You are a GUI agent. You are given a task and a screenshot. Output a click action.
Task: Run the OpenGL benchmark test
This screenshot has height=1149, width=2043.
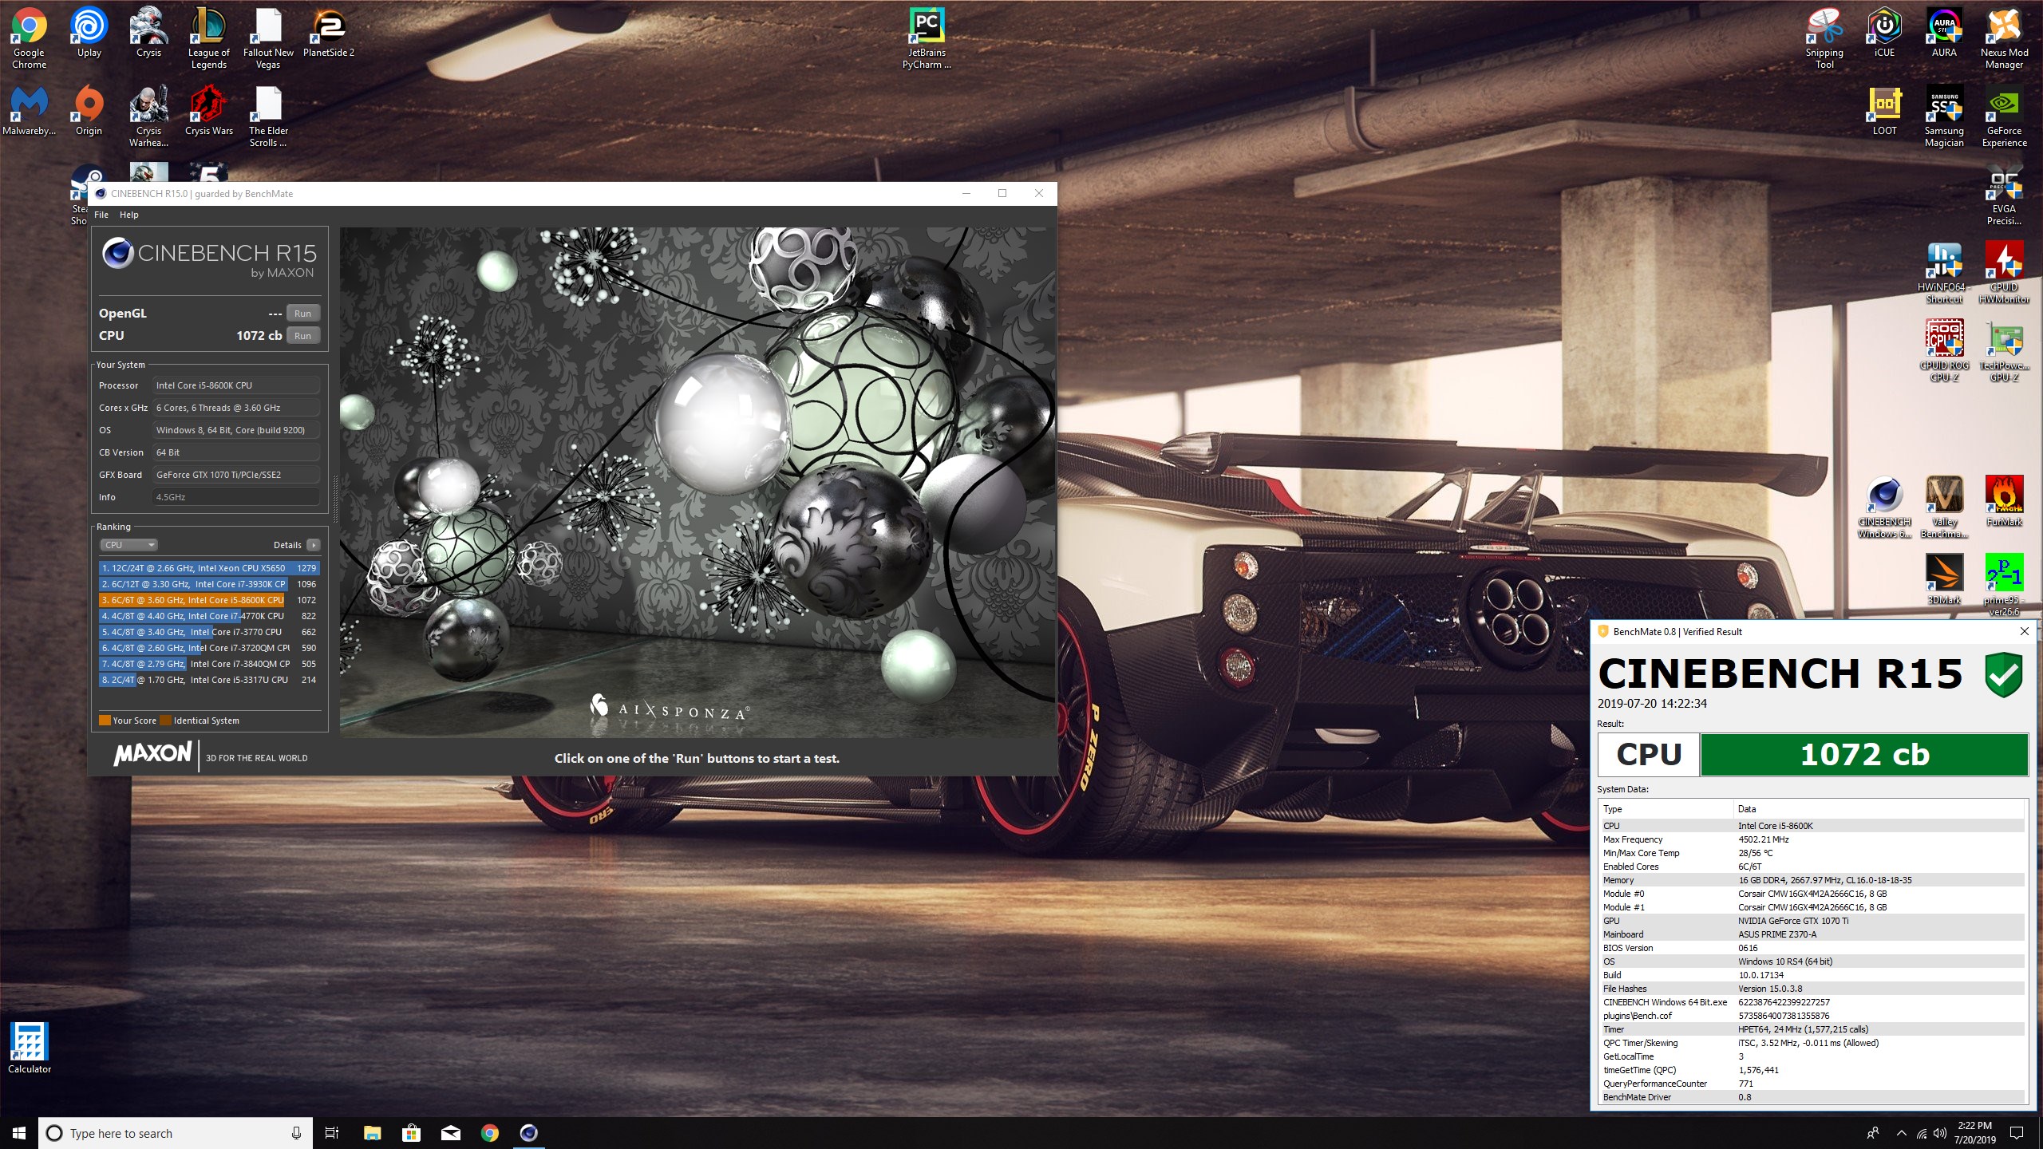pos(302,314)
